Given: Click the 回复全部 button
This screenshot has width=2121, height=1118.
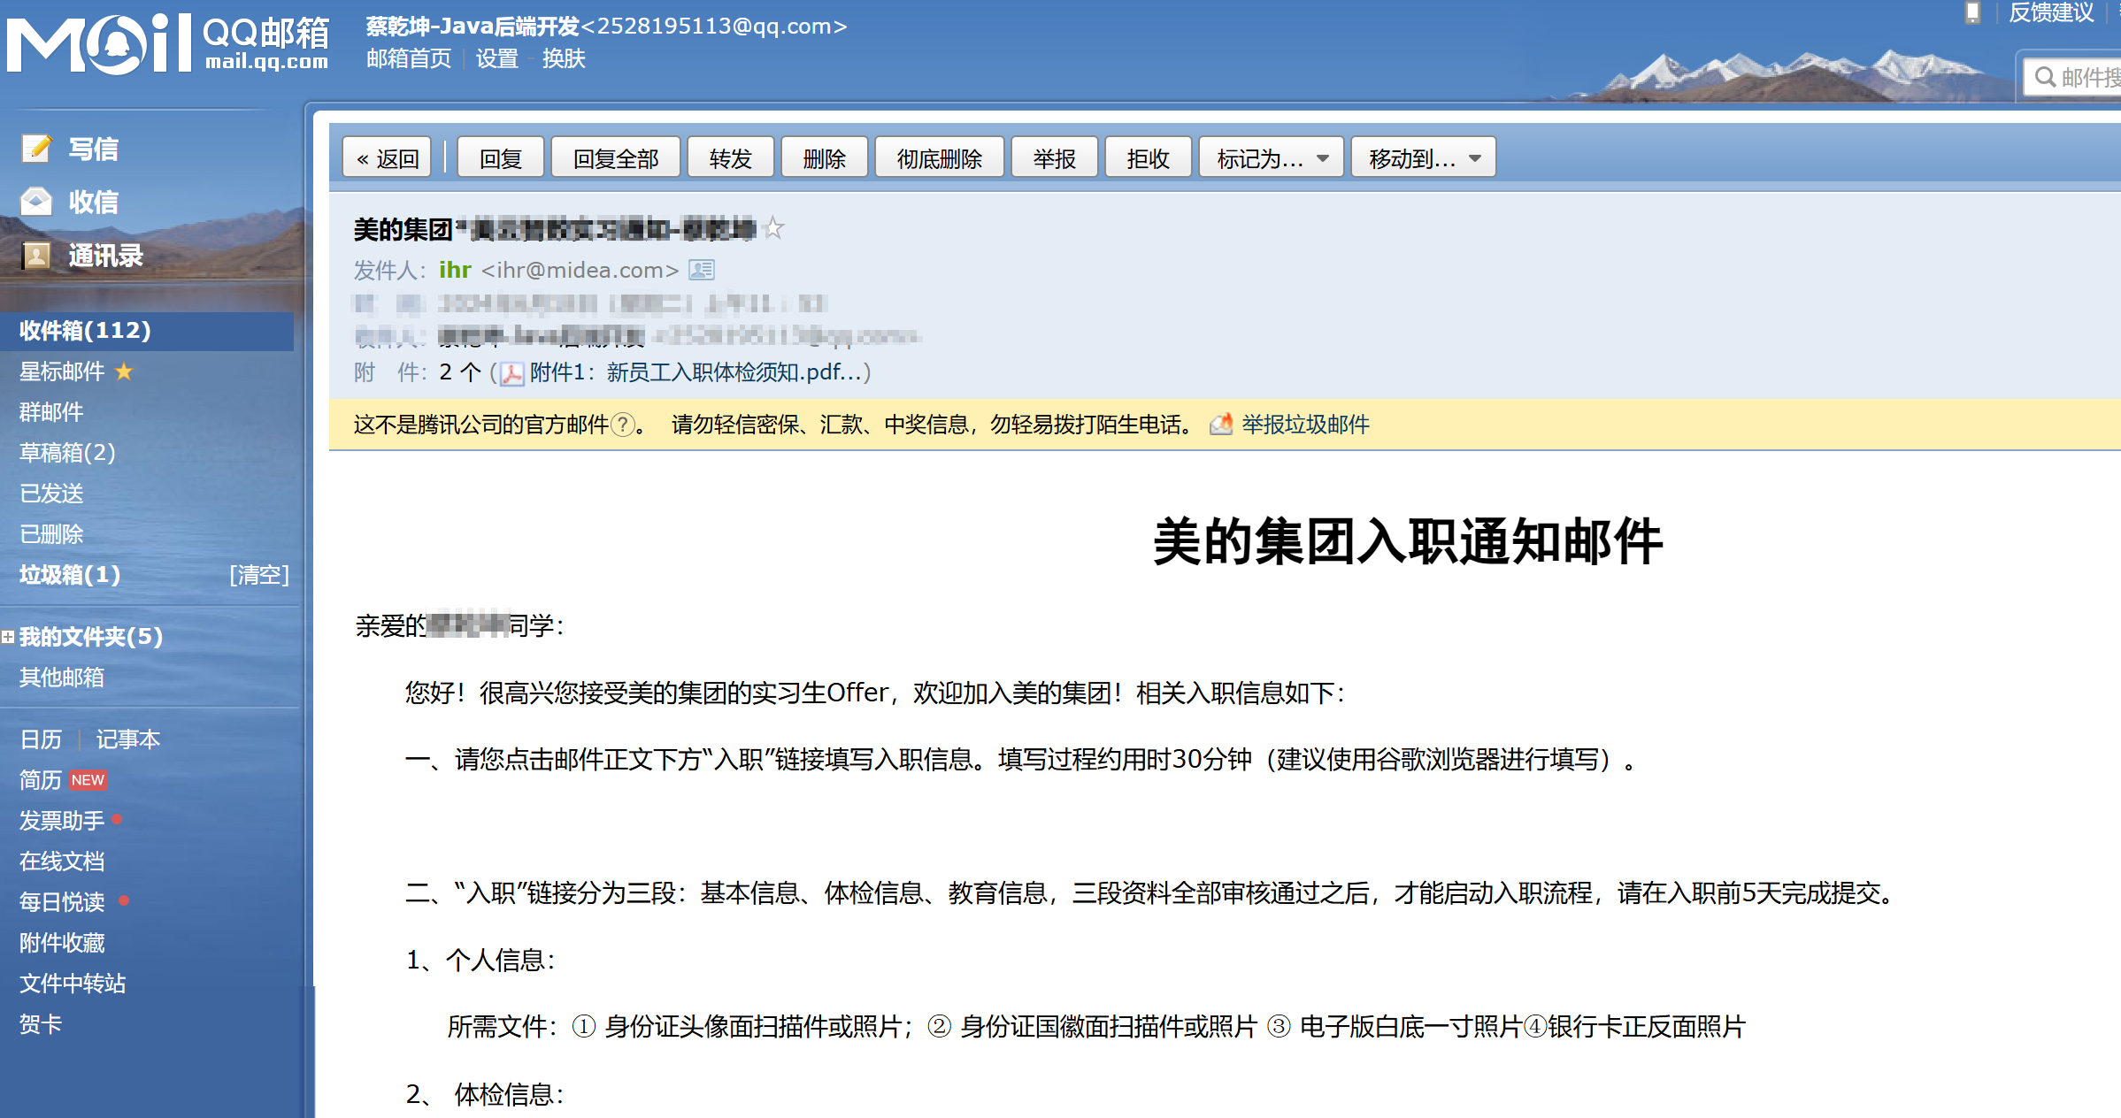Looking at the screenshot, I should pyautogui.click(x=616, y=157).
